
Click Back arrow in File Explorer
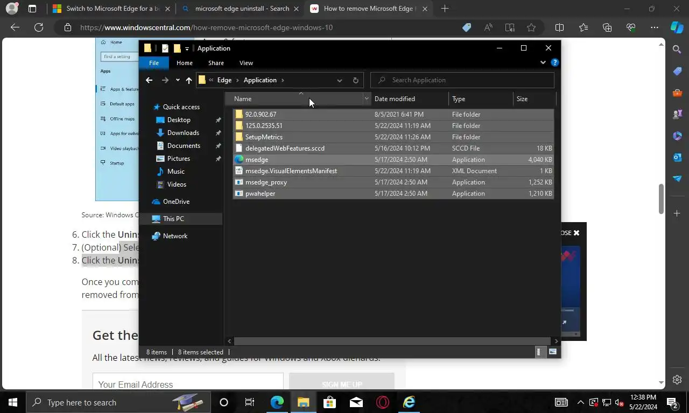click(149, 80)
